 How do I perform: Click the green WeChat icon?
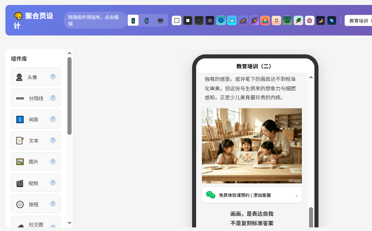click(x=211, y=195)
